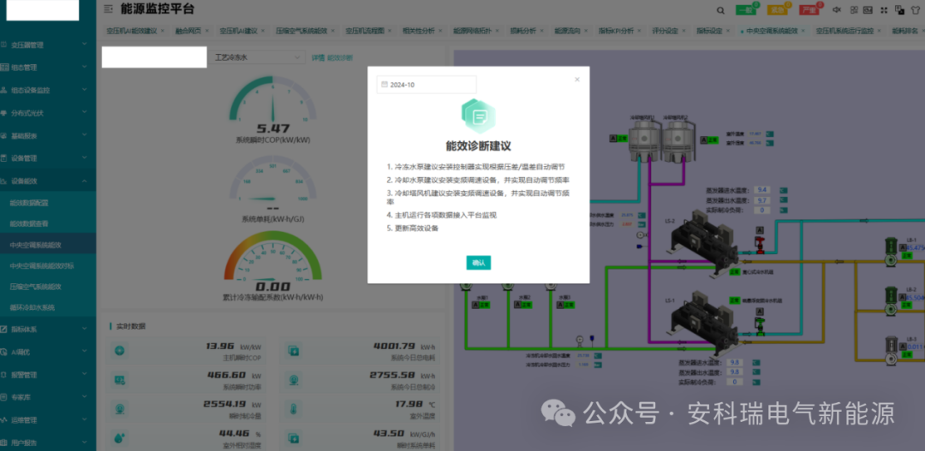Image resolution: width=925 pixels, height=451 pixels.
Task: Click the 能效诊断 link
Action: [x=340, y=58]
